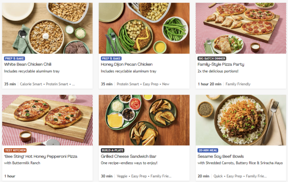Click PREP & BAKE badge on chicken chili
288x182 pixels.
point(15,58)
